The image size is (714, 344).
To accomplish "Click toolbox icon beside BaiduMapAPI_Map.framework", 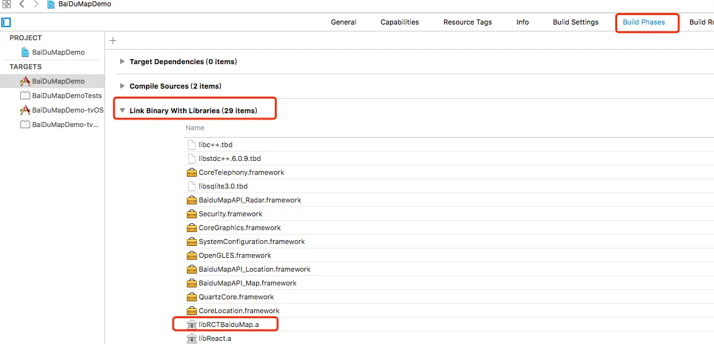I will 191,283.
